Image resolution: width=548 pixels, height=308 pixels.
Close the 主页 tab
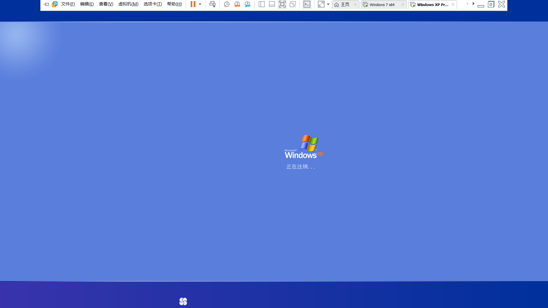(x=355, y=5)
